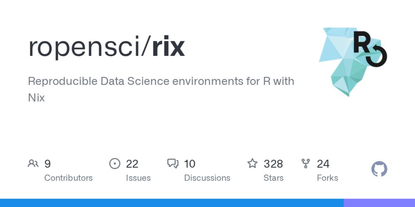The image size is (415, 207).
Task: Open the rOpenSci polygon logo image
Action: [353, 61]
